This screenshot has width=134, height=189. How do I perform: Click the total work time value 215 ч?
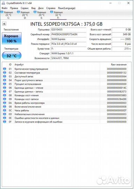click(121, 49)
